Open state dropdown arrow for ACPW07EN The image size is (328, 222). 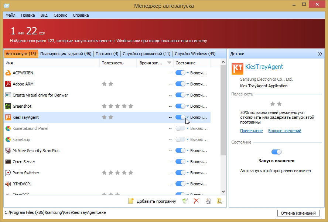pos(188,73)
